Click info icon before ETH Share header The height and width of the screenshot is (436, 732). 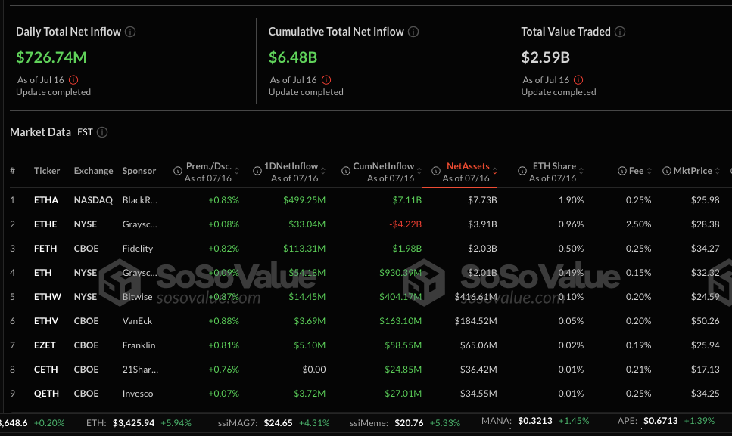pos(522,171)
